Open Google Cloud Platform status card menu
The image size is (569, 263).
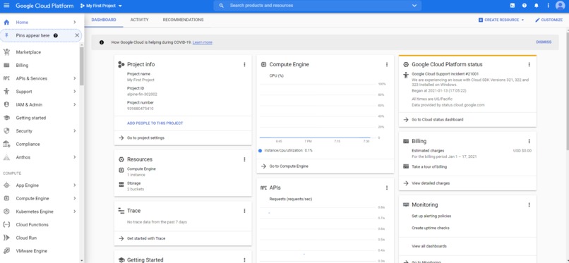tap(529, 64)
